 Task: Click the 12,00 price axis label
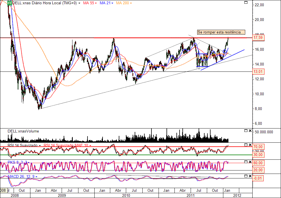(x=259, y=79)
